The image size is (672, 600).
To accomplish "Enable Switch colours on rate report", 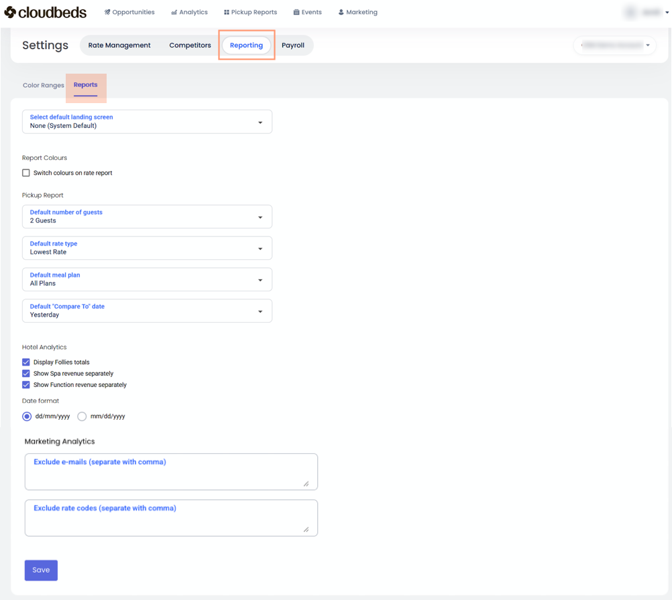I will click(26, 173).
